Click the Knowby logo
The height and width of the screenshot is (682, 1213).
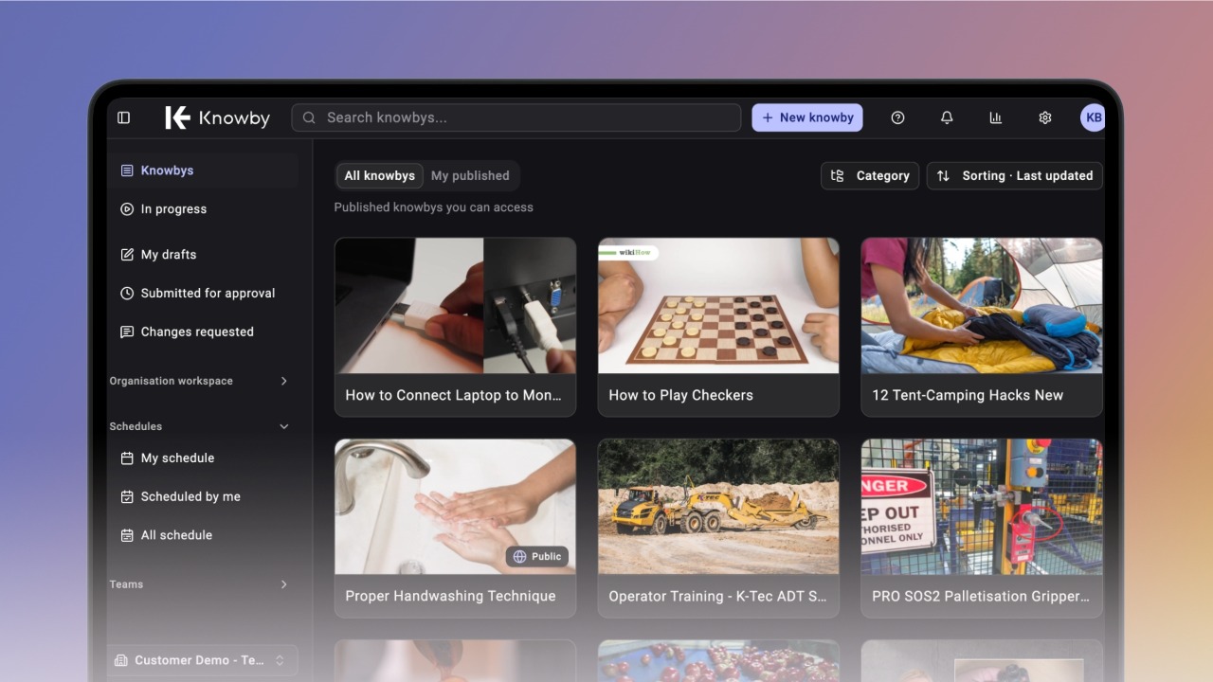pos(217,117)
